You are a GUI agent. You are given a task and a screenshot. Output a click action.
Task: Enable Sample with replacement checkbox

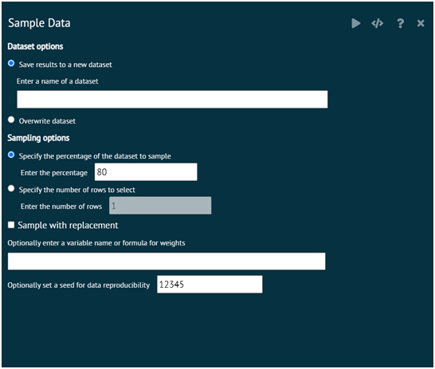pos(11,225)
